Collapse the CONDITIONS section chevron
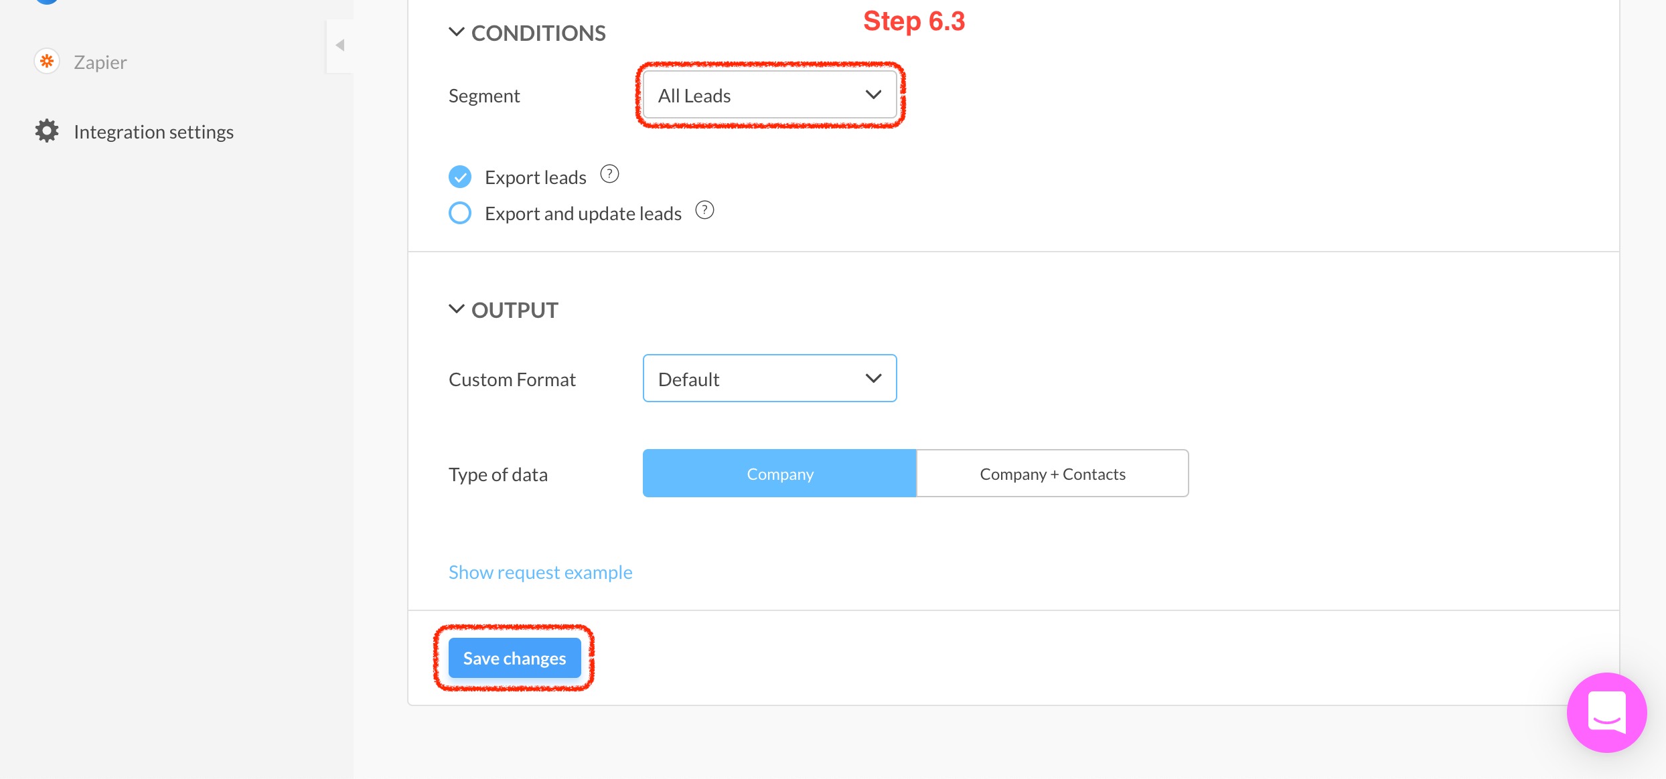 456,31
